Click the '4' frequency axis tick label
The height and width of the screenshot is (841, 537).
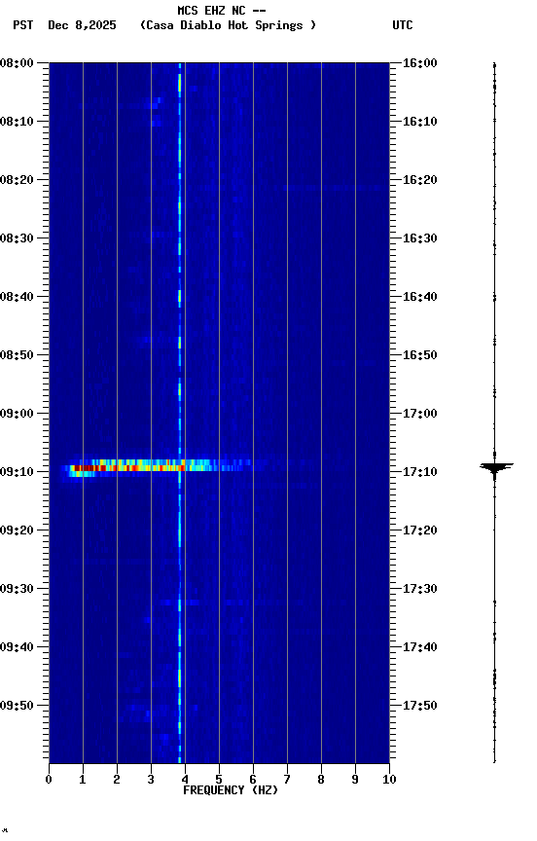point(185,780)
